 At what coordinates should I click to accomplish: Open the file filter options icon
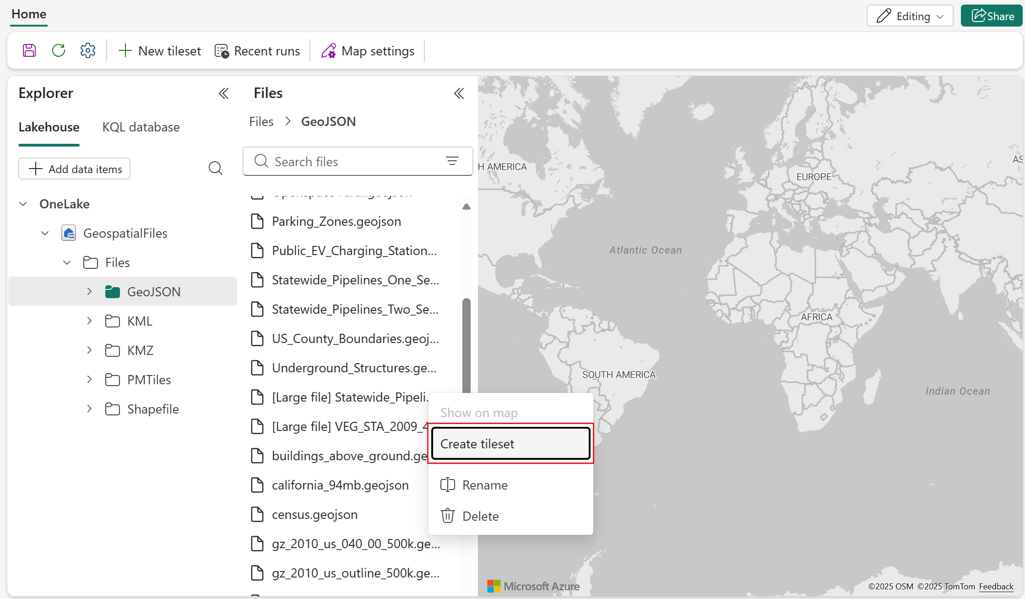coord(452,161)
